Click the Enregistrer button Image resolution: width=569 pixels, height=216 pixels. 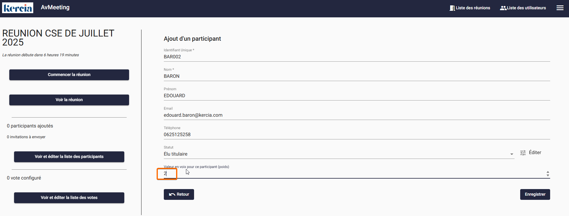(x=535, y=194)
